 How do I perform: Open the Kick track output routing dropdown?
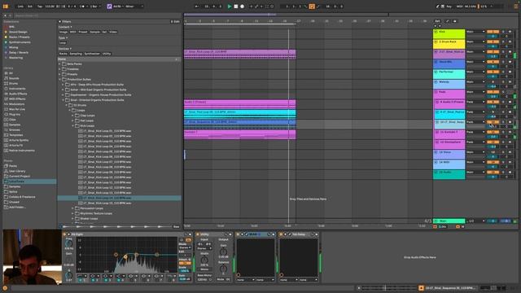475,32
